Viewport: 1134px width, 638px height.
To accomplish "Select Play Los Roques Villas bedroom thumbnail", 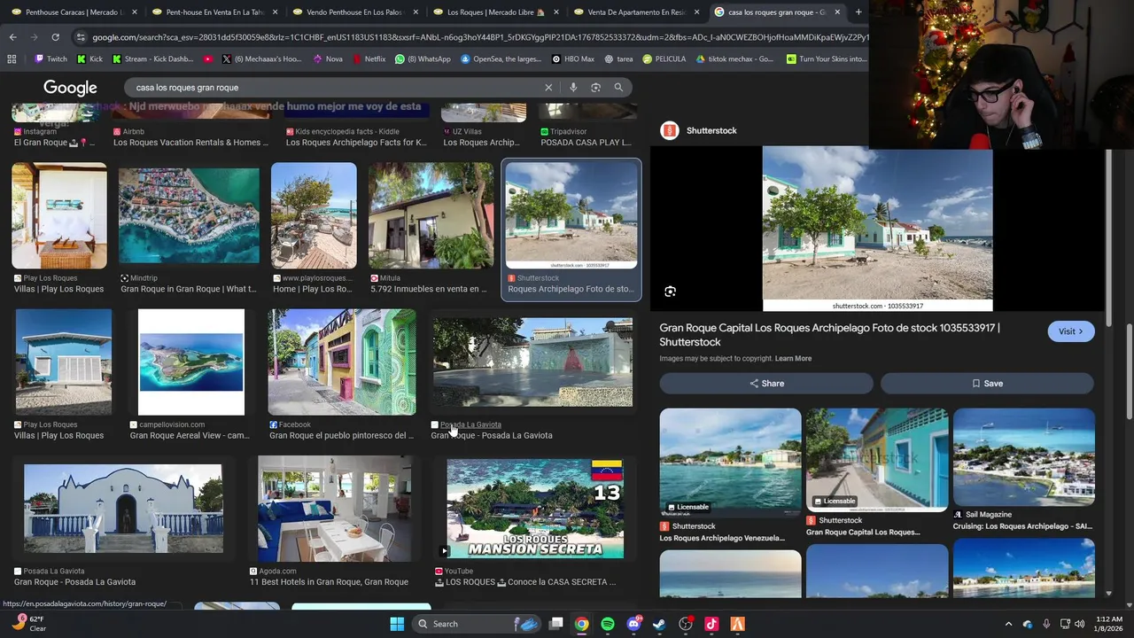I will 59,215.
